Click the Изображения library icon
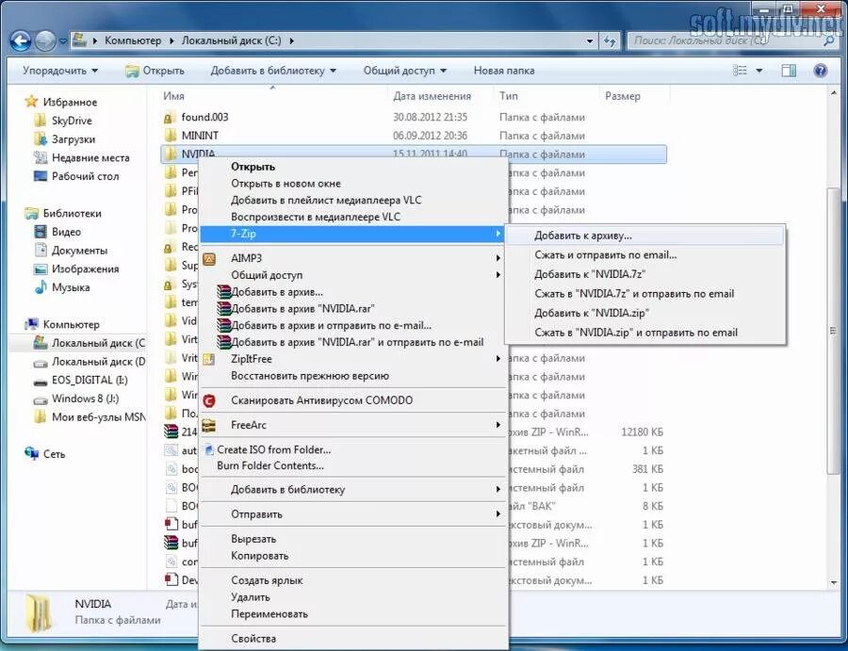The height and width of the screenshot is (651, 848). tap(40, 269)
